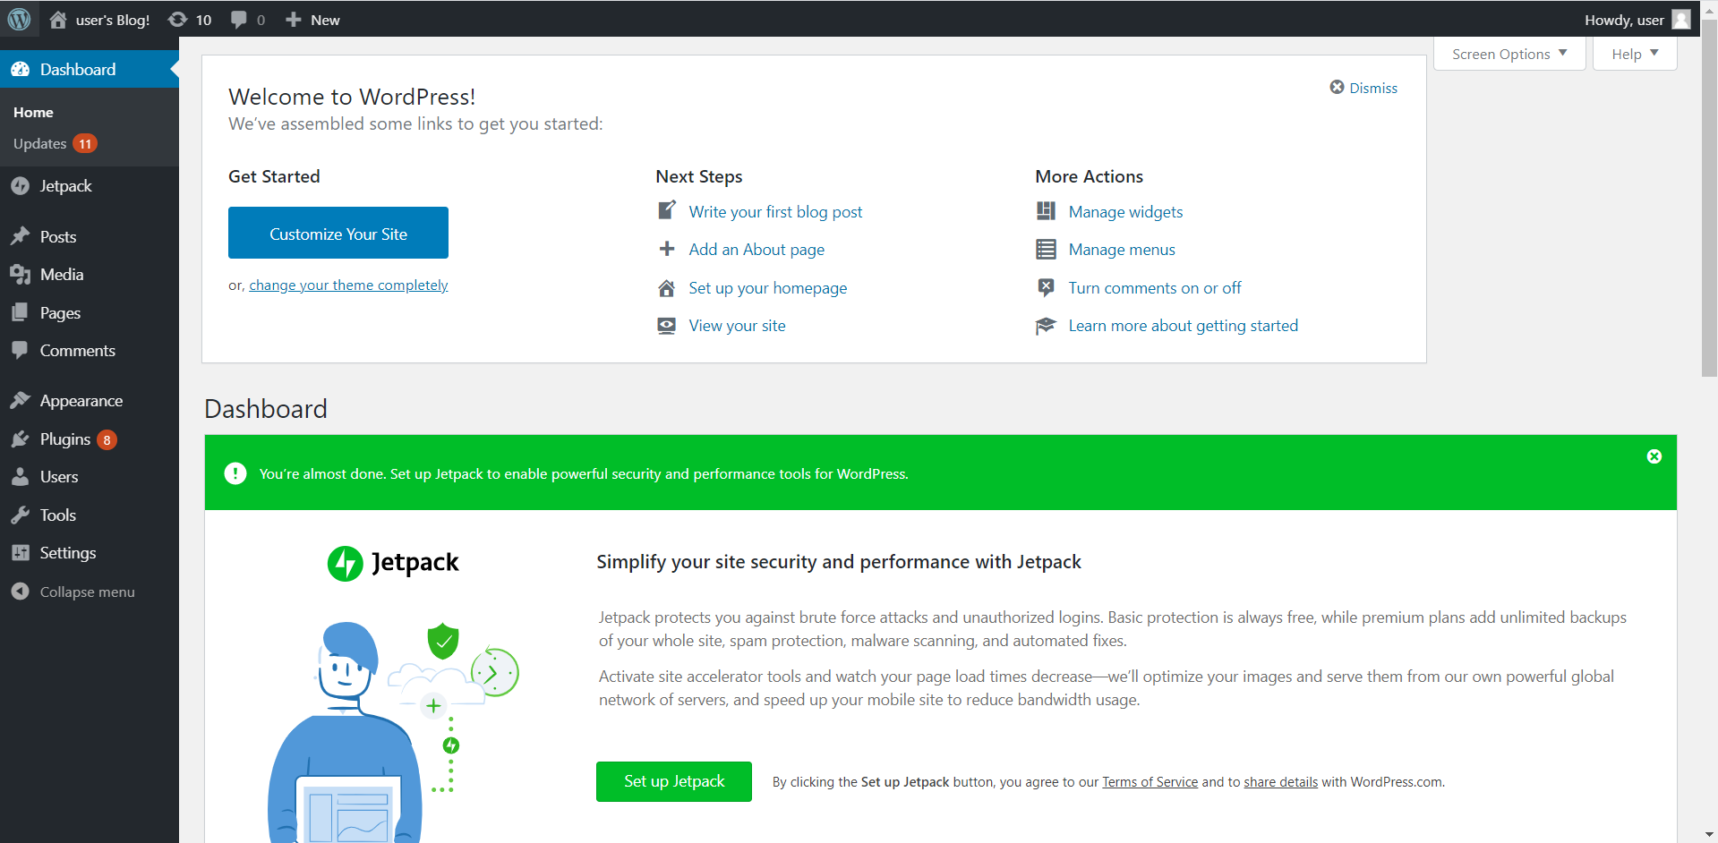Viewport: 1718px width, 843px height.
Task: Open the share details link
Action: pos(1280,781)
